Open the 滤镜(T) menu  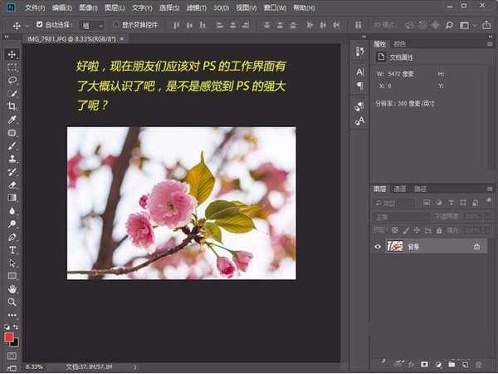point(196,7)
